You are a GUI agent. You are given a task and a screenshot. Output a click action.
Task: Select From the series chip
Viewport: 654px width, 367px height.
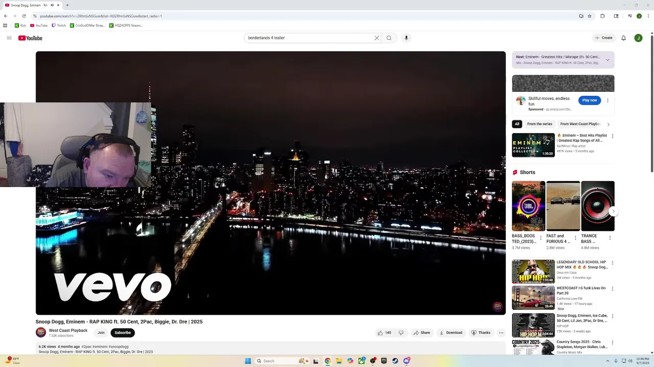(x=540, y=124)
